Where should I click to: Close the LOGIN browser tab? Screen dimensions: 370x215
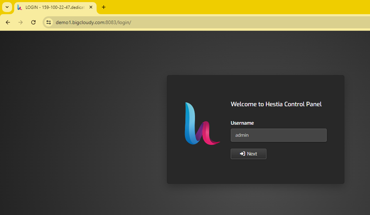pos(91,7)
